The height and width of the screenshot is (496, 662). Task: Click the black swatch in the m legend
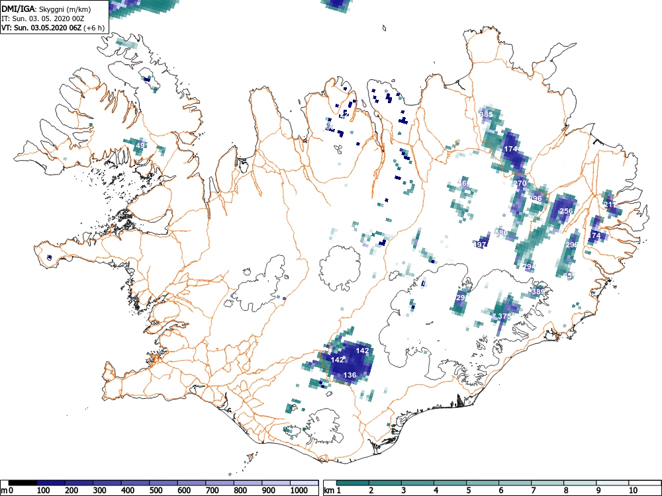[23, 483]
